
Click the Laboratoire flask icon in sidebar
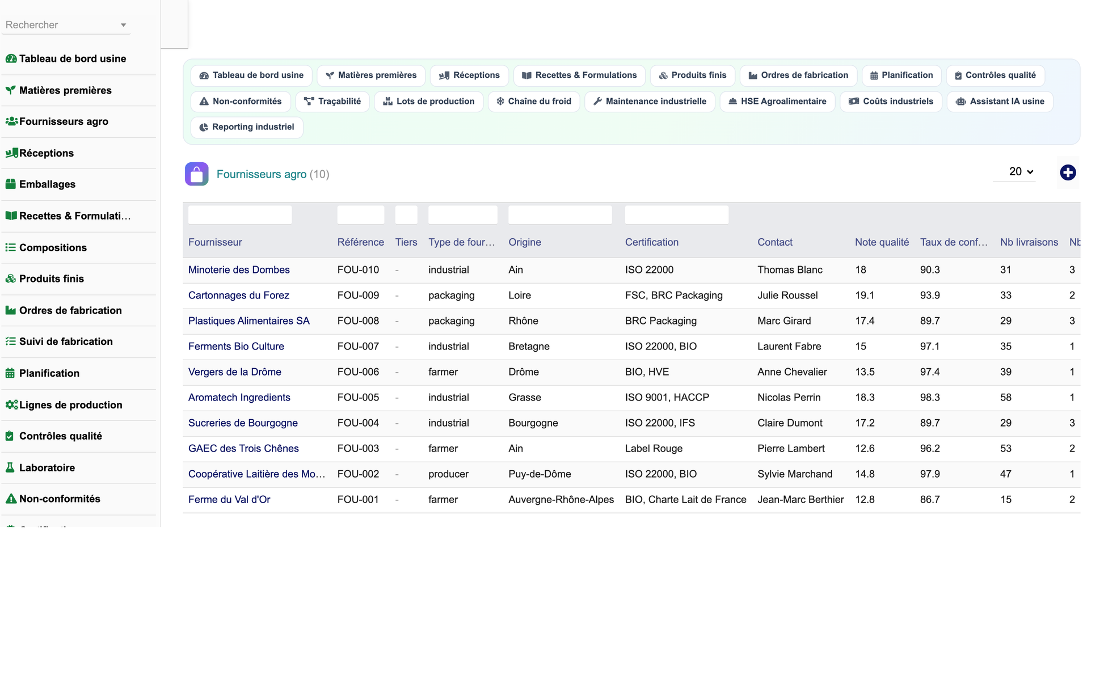[10, 468]
